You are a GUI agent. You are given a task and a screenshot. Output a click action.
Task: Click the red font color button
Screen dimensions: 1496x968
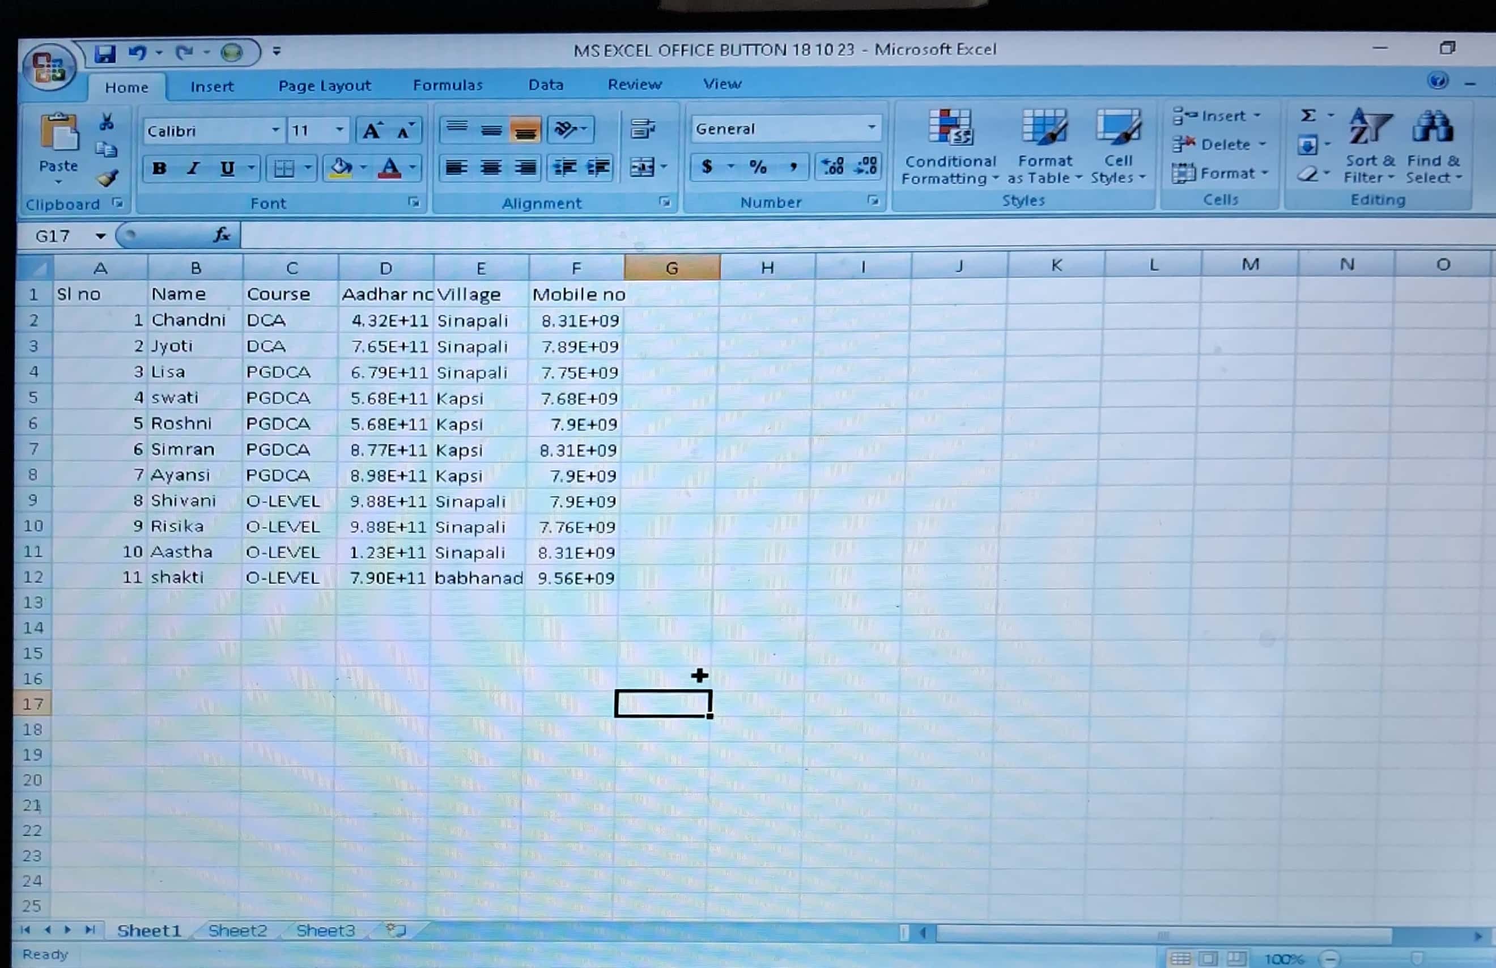pyautogui.click(x=389, y=168)
